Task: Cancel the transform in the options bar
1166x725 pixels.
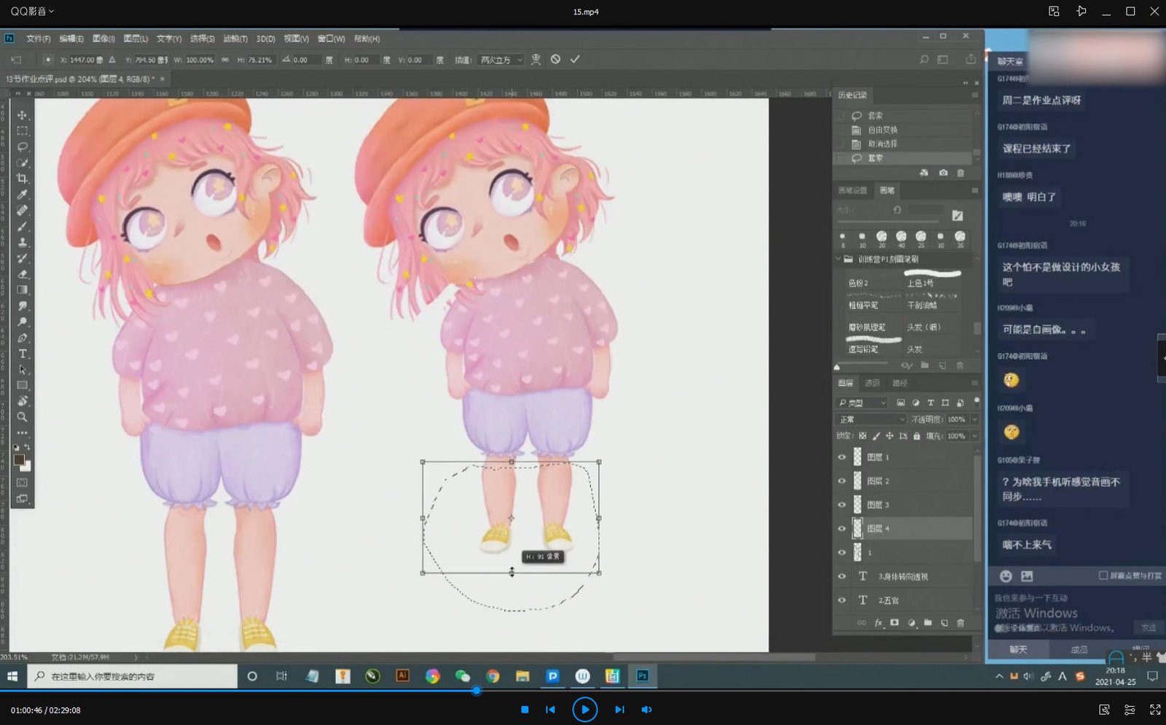Action: [x=555, y=60]
